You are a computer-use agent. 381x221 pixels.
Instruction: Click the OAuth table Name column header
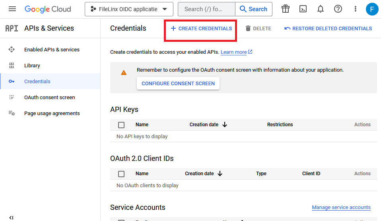[x=142, y=174]
